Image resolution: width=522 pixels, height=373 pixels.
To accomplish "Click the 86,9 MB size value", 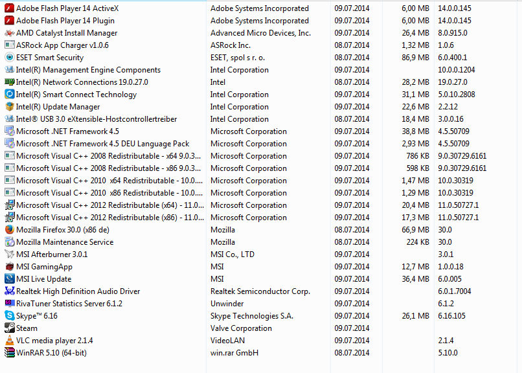I will click(x=416, y=58).
